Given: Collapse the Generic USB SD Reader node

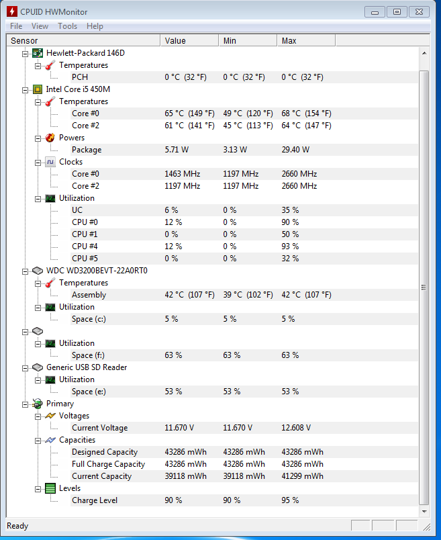Looking at the screenshot, I should click(x=25, y=368).
